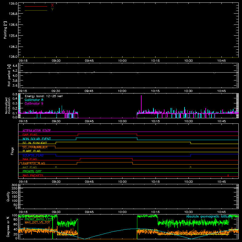Screen dimensions: 242x242
Task: Click the tall magenta modulation spike after 10:00
Action: pyautogui.click(x=141, y=104)
